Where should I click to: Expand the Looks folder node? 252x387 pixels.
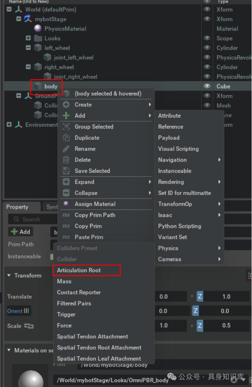(28, 38)
